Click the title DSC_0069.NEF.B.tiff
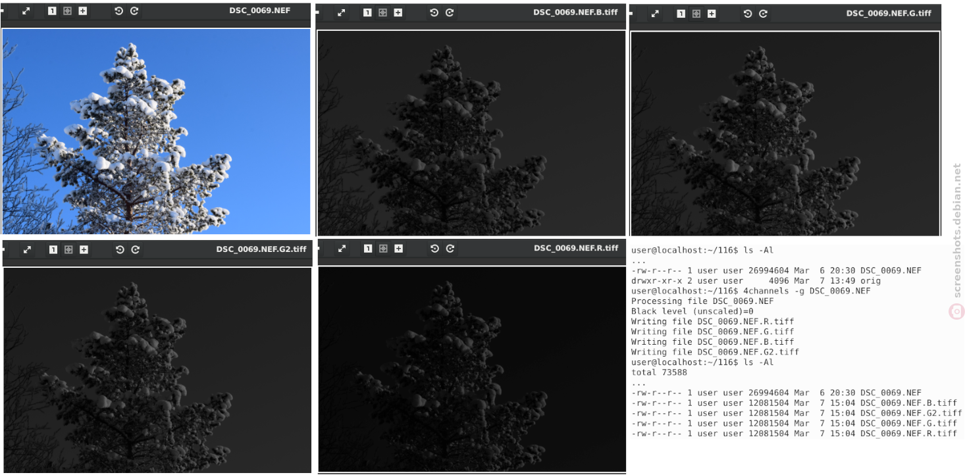 click(576, 12)
